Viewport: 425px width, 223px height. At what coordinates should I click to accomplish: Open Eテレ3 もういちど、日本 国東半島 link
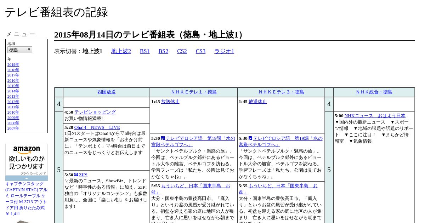click(x=278, y=189)
